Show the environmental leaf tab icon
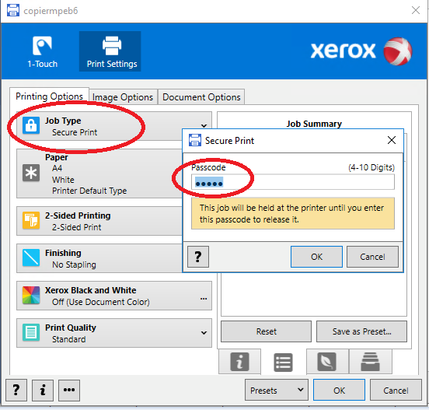 (326, 362)
